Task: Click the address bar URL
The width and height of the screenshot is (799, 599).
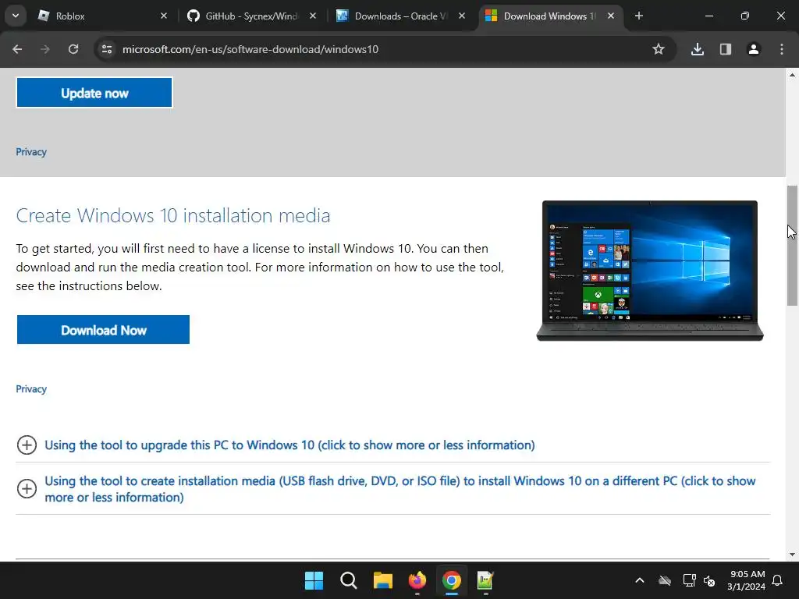Action: (x=250, y=49)
